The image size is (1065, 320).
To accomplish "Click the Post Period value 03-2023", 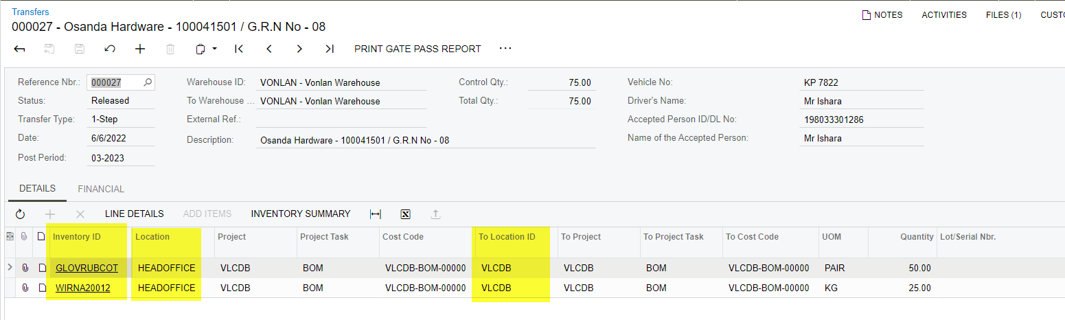I will point(108,157).
